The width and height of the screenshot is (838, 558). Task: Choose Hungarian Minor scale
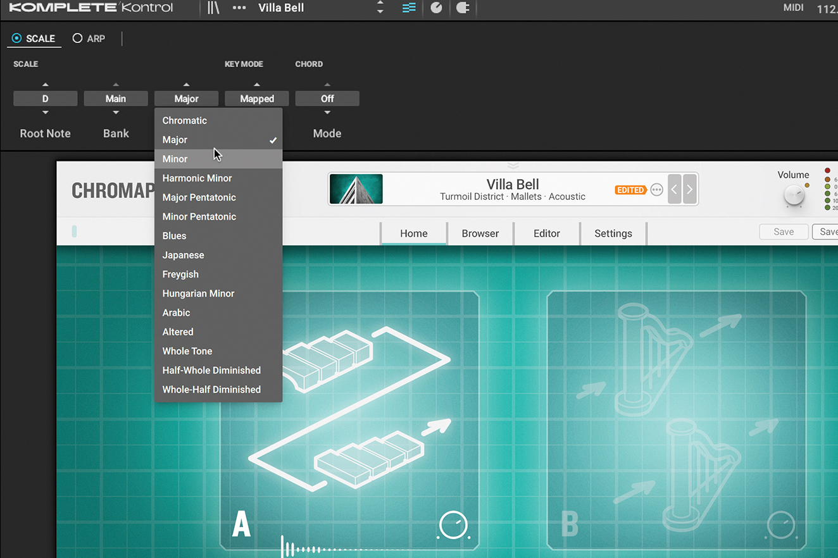[218, 294]
